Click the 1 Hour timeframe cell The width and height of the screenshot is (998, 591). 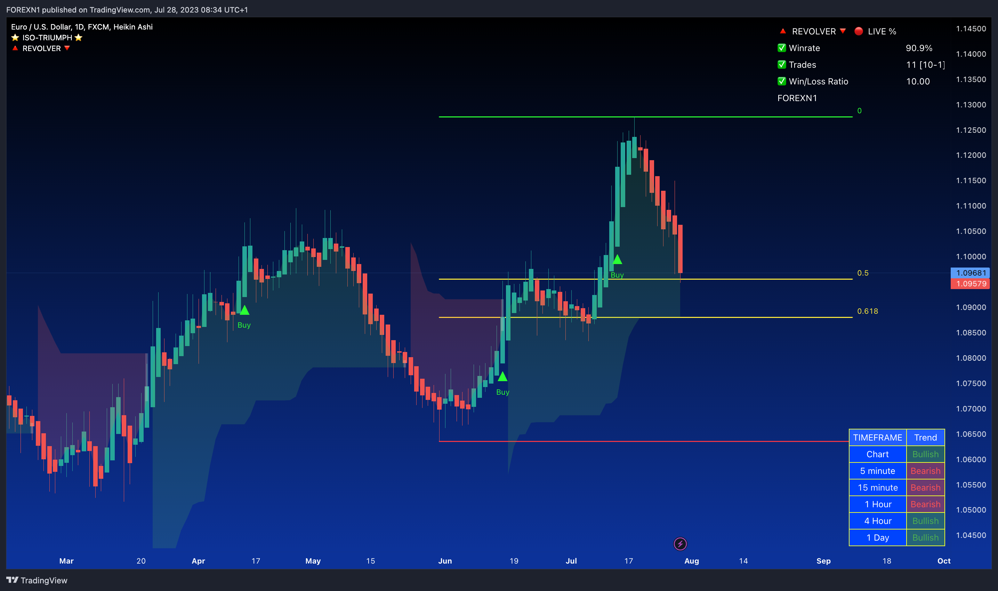(x=878, y=504)
